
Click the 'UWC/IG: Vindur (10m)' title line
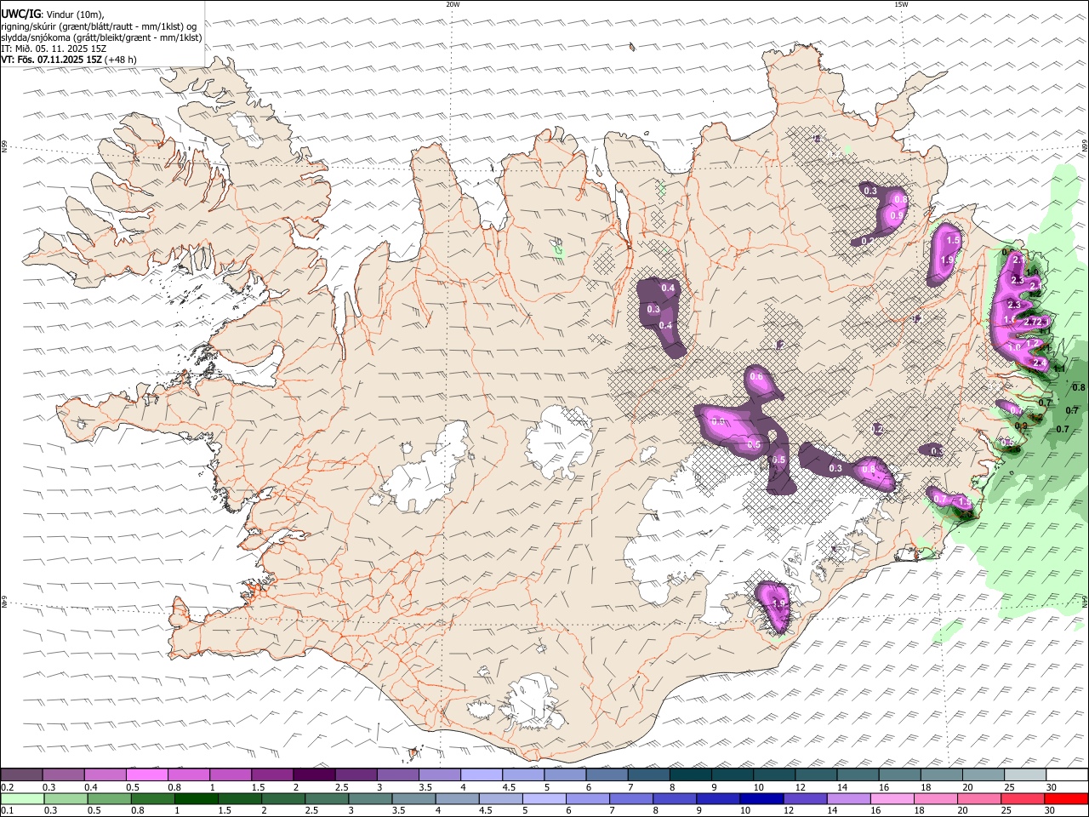(x=53, y=14)
